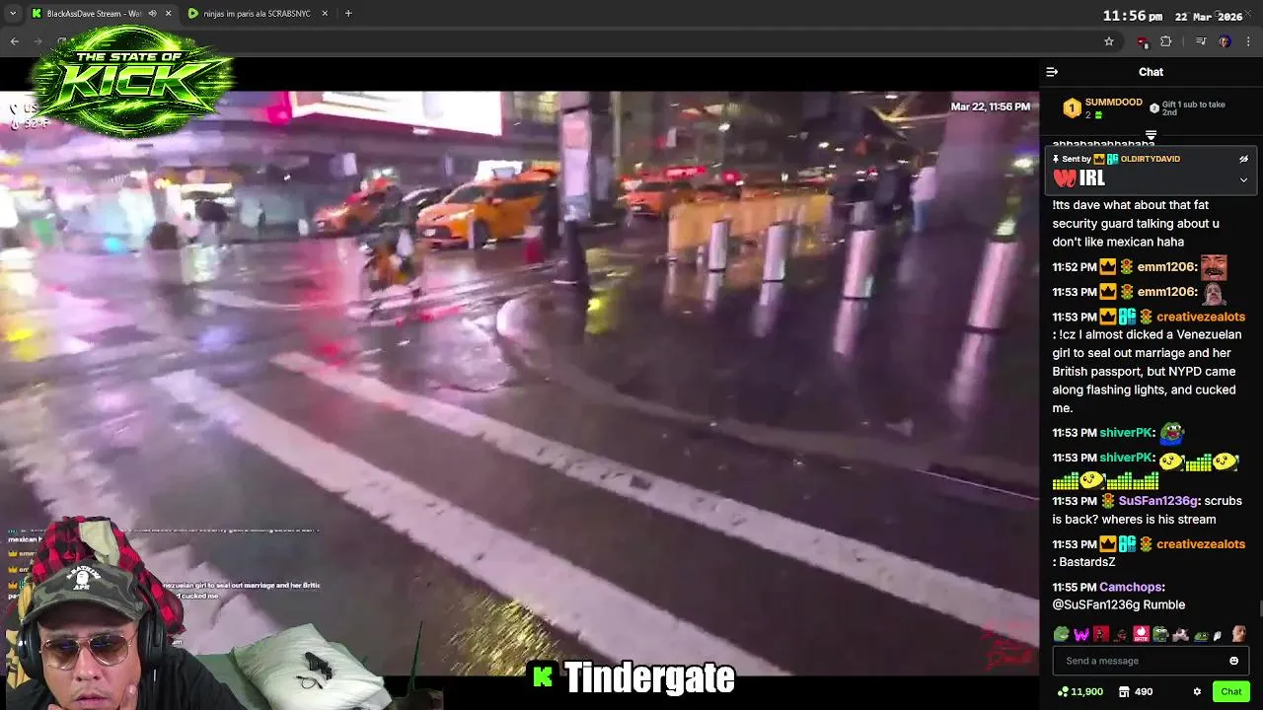The height and width of the screenshot is (710, 1263).
Task: Click the pin icon on pinned message
Action: (1056, 159)
